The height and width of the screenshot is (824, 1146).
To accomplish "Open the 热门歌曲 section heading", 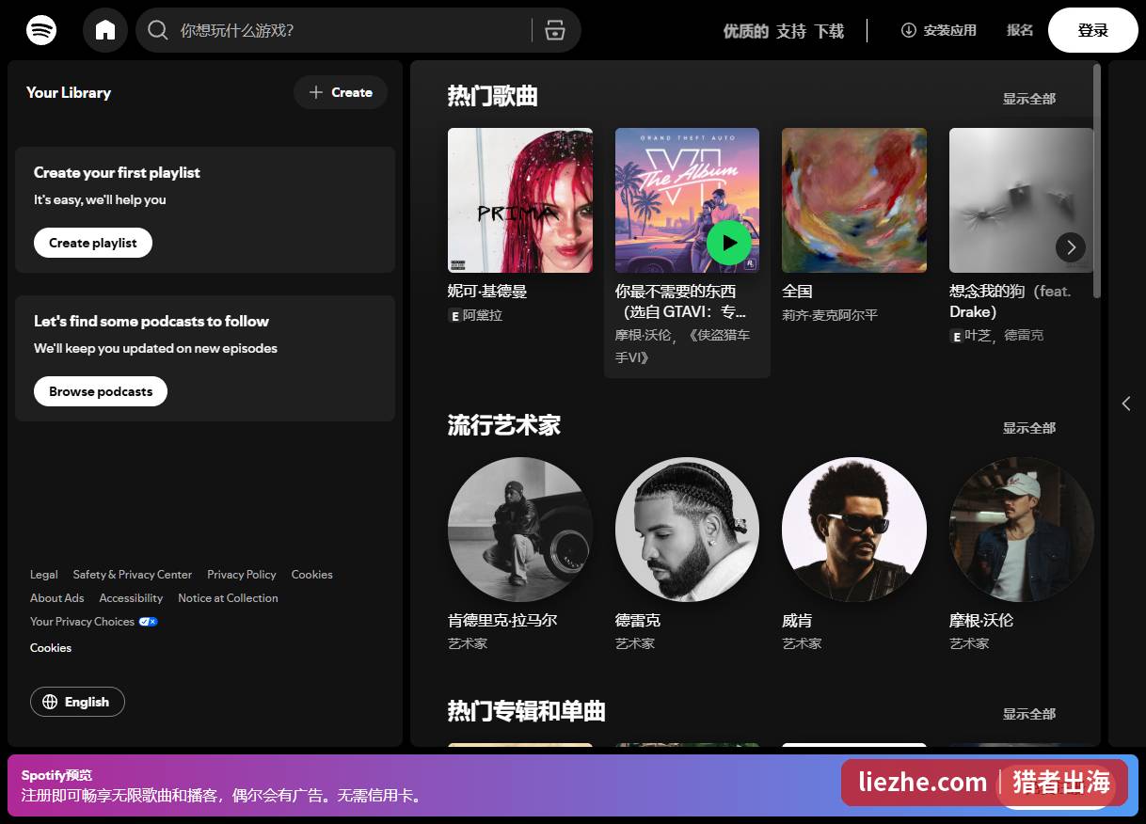I will [492, 96].
